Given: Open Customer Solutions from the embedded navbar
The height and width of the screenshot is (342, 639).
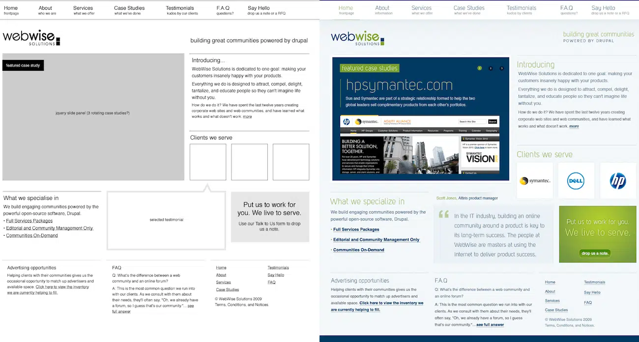Looking at the screenshot, I should [388, 131].
